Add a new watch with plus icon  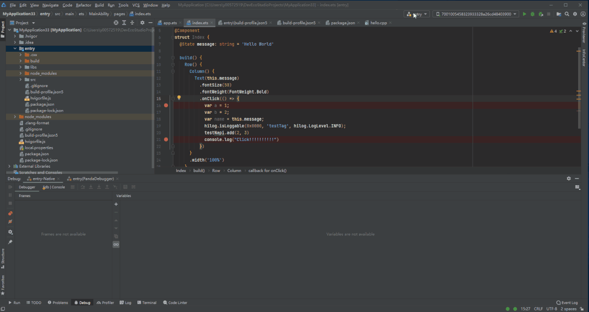(116, 204)
